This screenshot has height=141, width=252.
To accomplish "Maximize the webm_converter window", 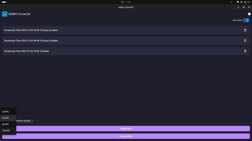I will [x=244, y=7].
